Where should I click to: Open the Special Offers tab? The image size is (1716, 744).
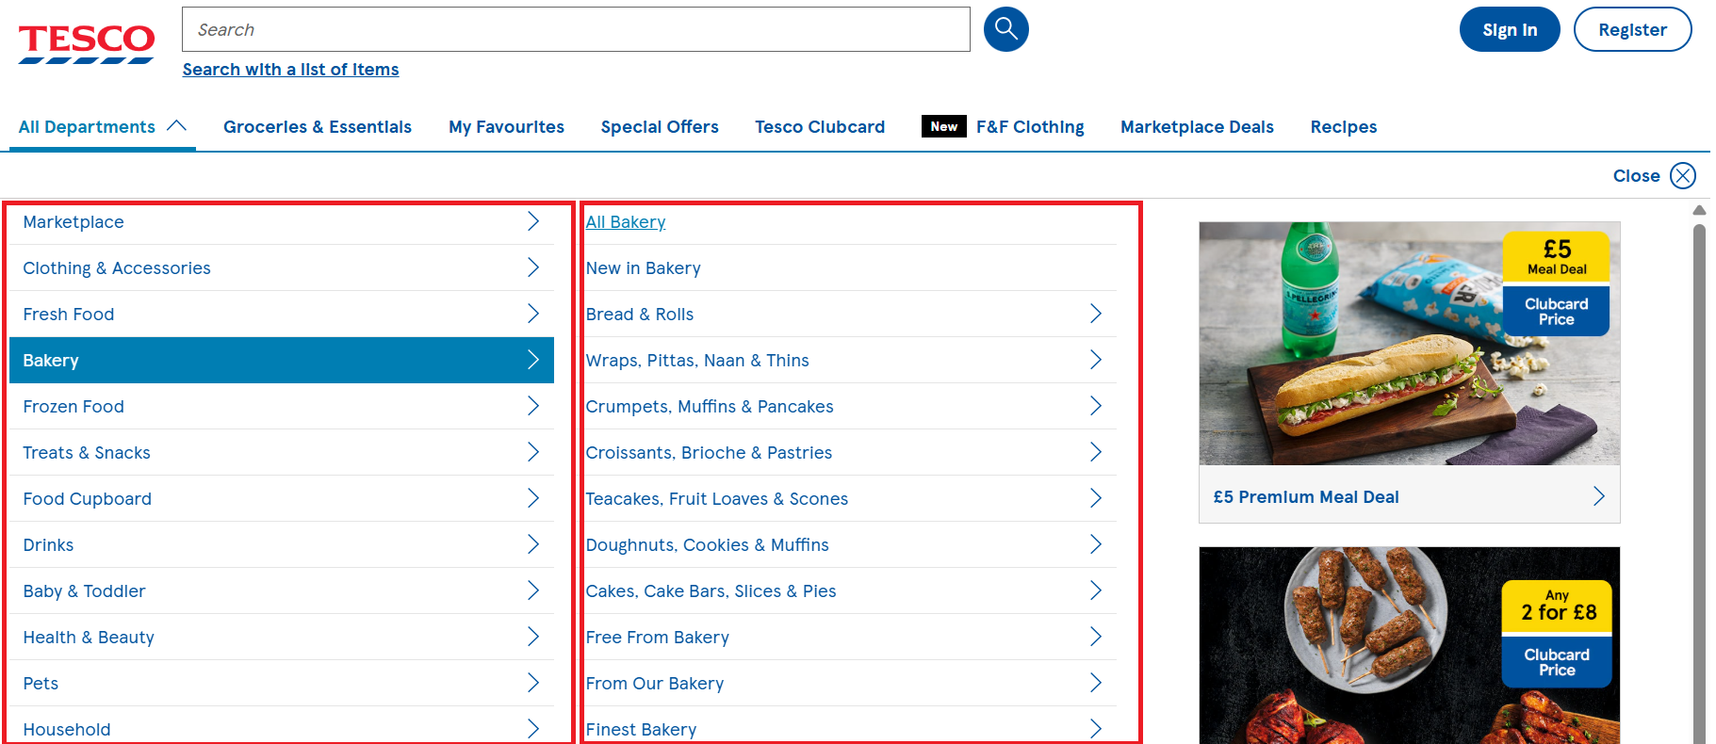tap(659, 127)
